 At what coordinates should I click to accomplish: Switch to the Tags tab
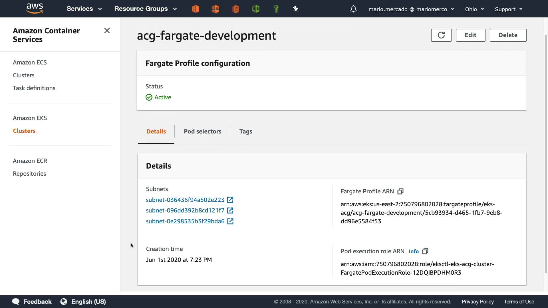[x=245, y=131]
